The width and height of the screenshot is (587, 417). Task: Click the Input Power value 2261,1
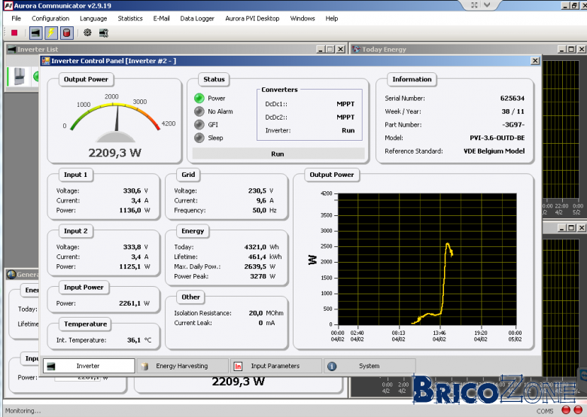pos(130,303)
